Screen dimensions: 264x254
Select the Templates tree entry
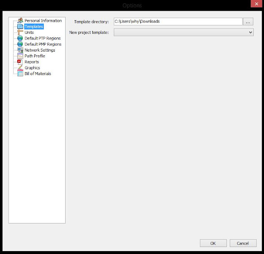pyautogui.click(x=34, y=26)
